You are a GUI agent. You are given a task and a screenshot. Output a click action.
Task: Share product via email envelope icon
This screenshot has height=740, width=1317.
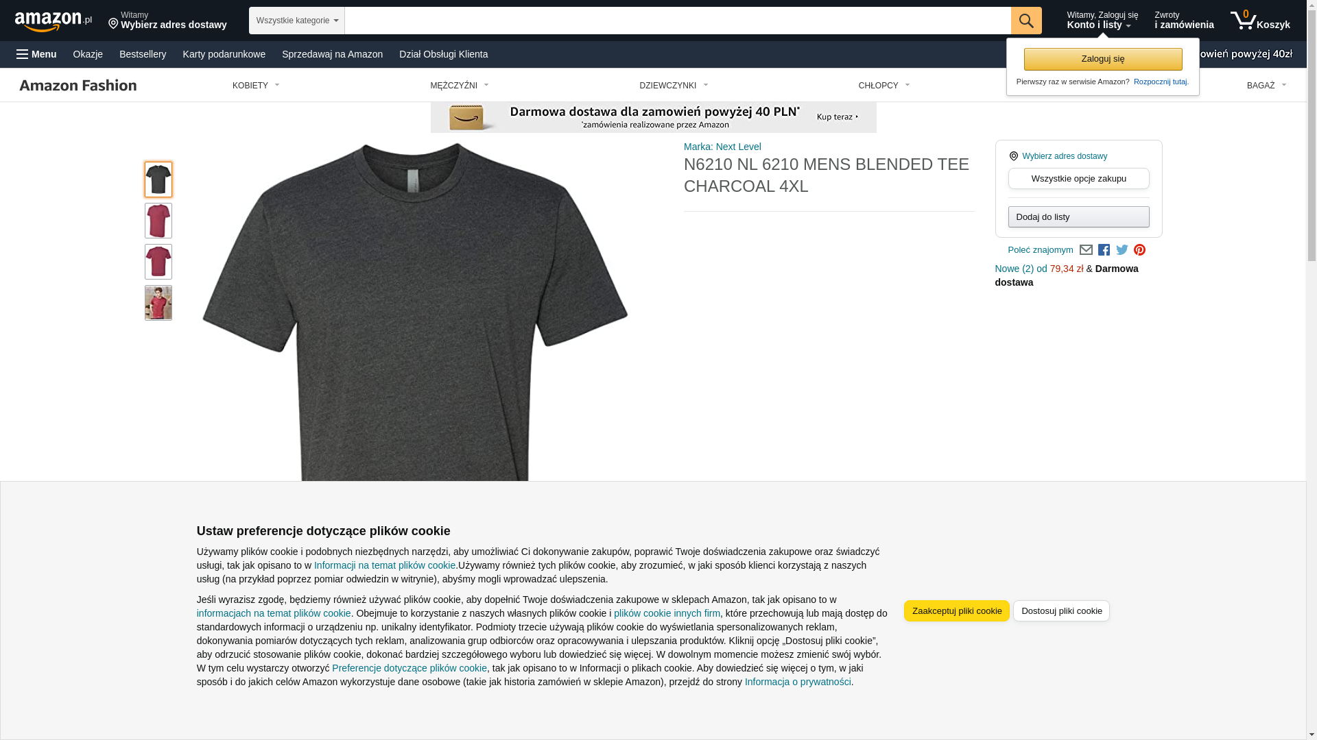[1086, 250]
